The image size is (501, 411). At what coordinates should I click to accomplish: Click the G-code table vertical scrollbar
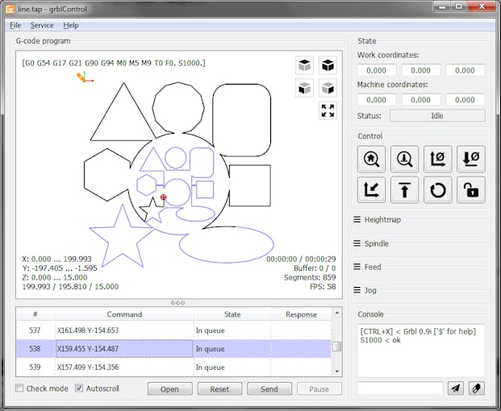pyautogui.click(x=337, y=347)
